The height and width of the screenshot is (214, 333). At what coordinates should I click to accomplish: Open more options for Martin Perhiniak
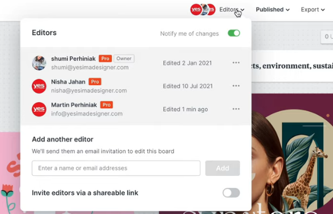coord(236,109)
